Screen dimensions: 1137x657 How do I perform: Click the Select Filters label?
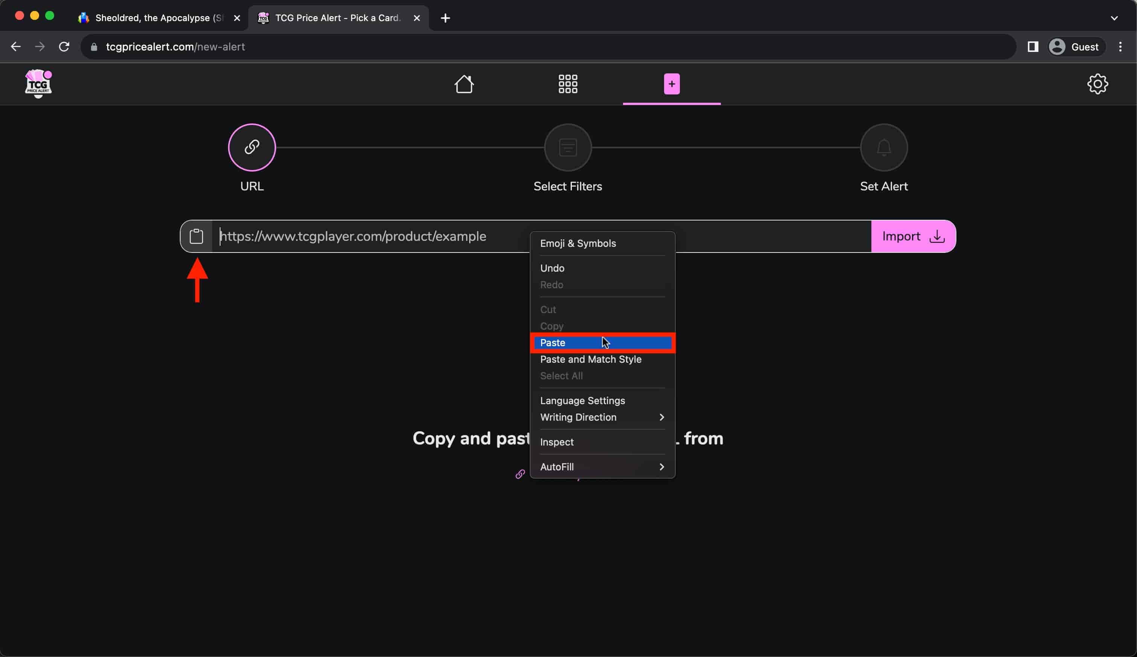pyautogui.click(x=568, y=186)
